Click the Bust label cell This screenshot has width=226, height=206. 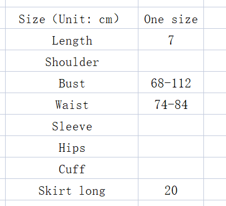click(72, 82)
